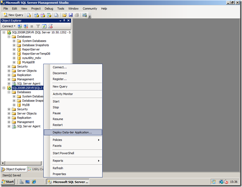Expand the ReportServer database node
This screenshot has height=187, width=242.
[14, 49]
